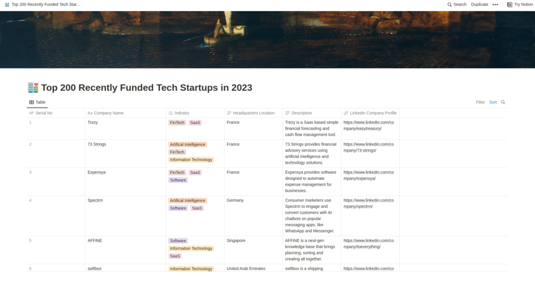Open the Expensya LinkedIn profile link
This screenshot has width=535, height=284.
[x=368, y=175]
